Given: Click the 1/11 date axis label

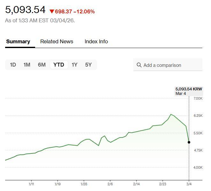Looking at the screenshot, I should pos(31,184).
